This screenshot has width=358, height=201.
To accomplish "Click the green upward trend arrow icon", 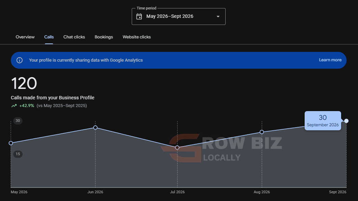I will pos(14,106).
